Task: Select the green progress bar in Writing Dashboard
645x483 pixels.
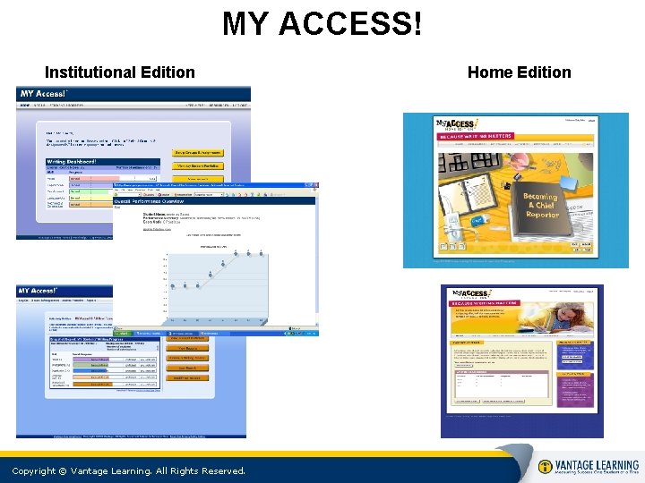Action: (91, 191)
